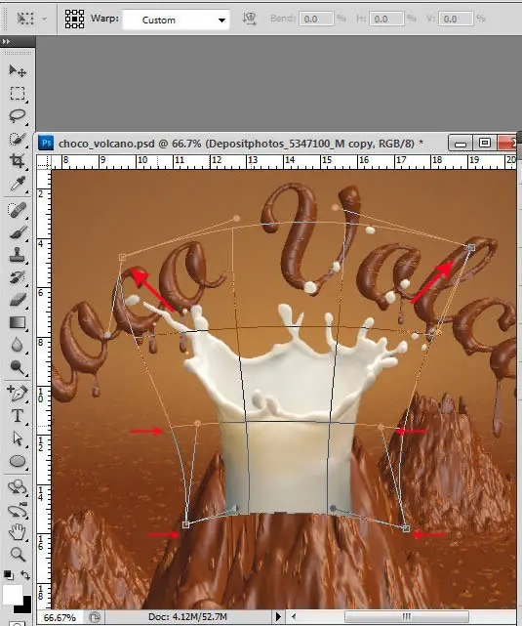Toggle the warp reference grid icon
Image resolution: width=522 pixels, height=626 pixels.
74,19
